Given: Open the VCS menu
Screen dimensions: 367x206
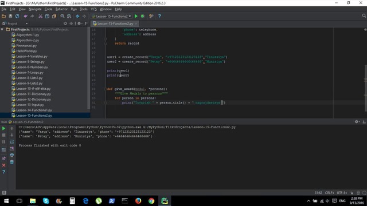Looking at the screenshot, I should click(x=93, y=9).
